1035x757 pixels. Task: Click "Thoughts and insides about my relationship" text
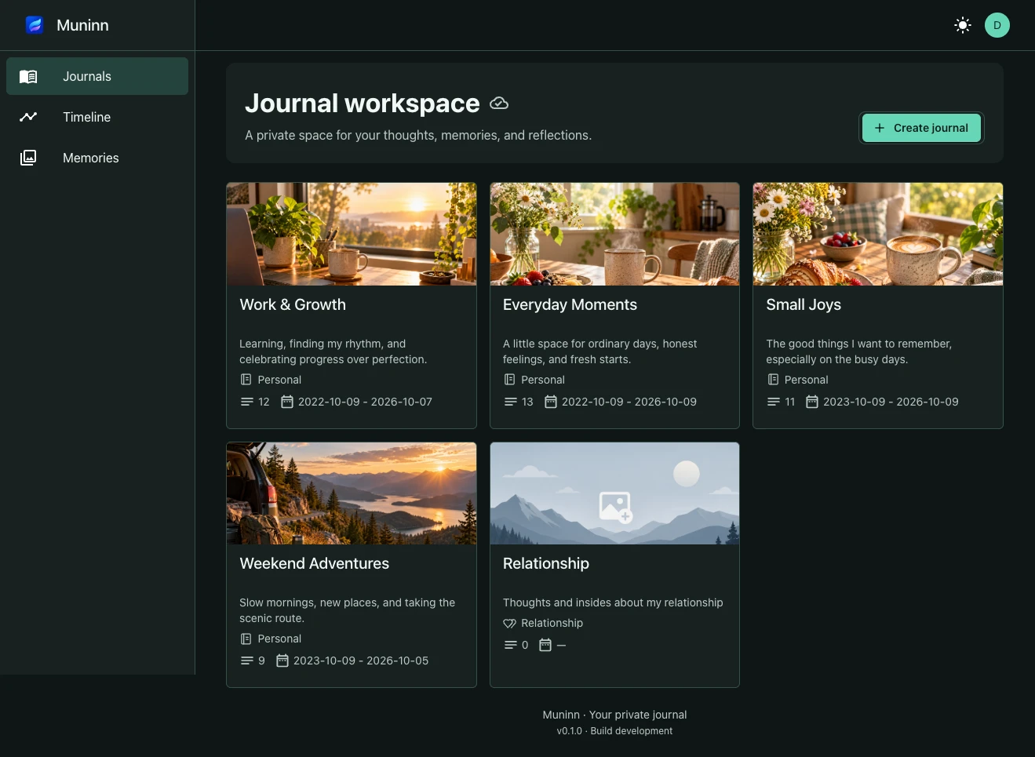coord(613,602)
